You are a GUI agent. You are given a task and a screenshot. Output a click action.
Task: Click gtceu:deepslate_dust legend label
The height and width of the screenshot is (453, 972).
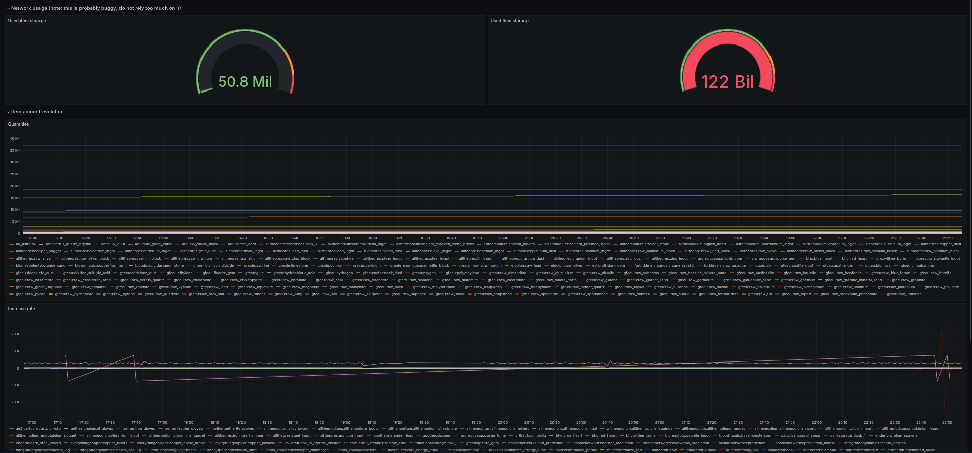click(x=34, y=273)
